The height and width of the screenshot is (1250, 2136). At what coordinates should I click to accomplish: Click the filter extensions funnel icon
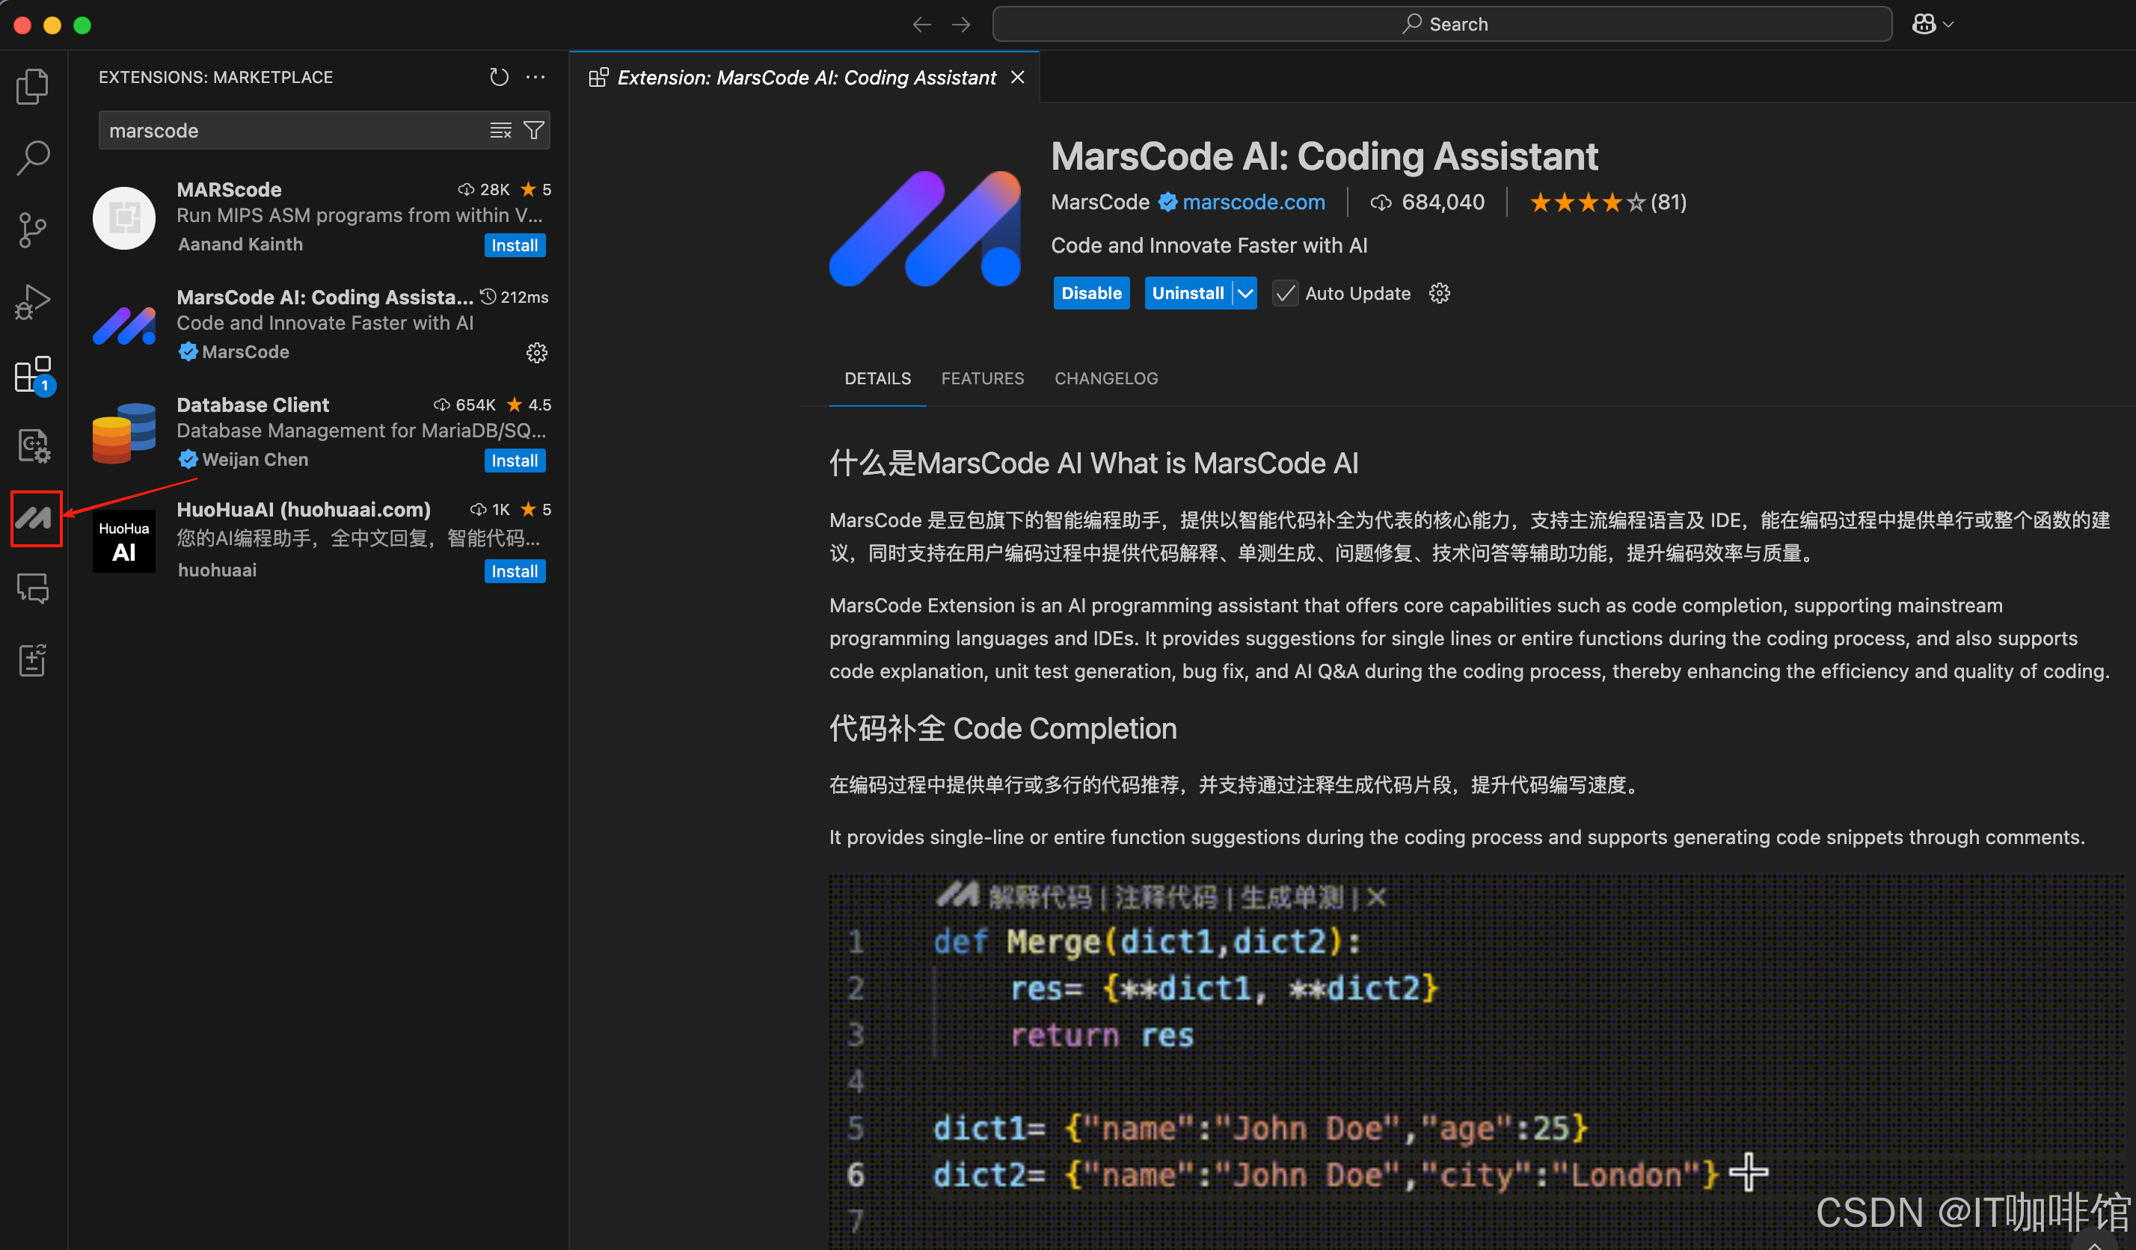tap(534, 131)
